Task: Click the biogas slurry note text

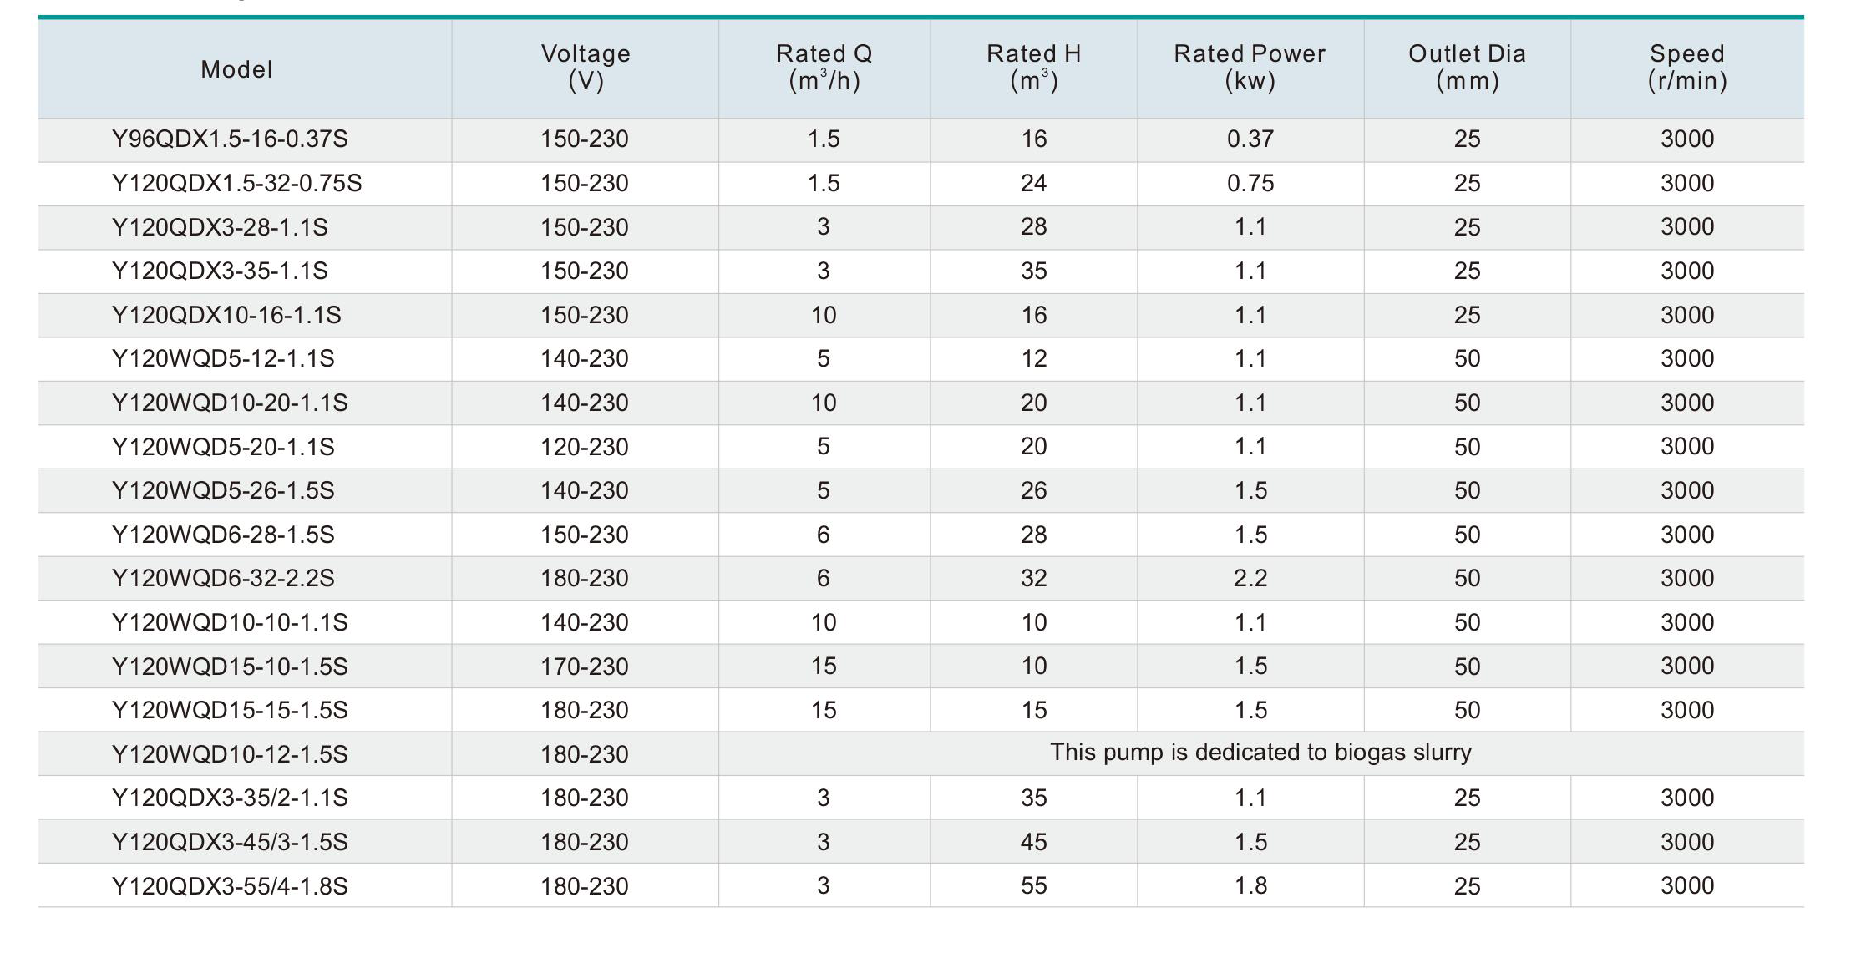Action: click(1260, 753)
